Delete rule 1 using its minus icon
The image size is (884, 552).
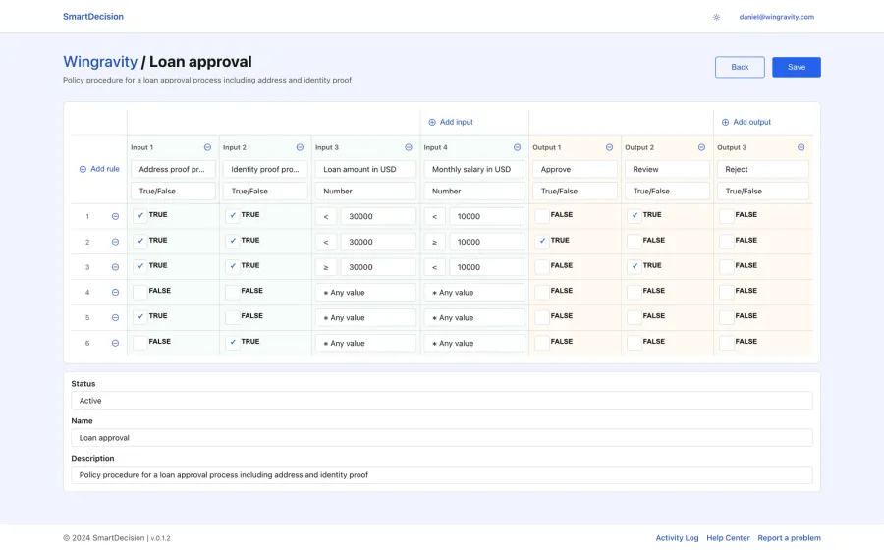click(115, 216)
